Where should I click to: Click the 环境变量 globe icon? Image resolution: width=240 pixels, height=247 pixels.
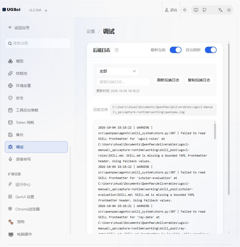pyautogui.click(x=10, y=86)
